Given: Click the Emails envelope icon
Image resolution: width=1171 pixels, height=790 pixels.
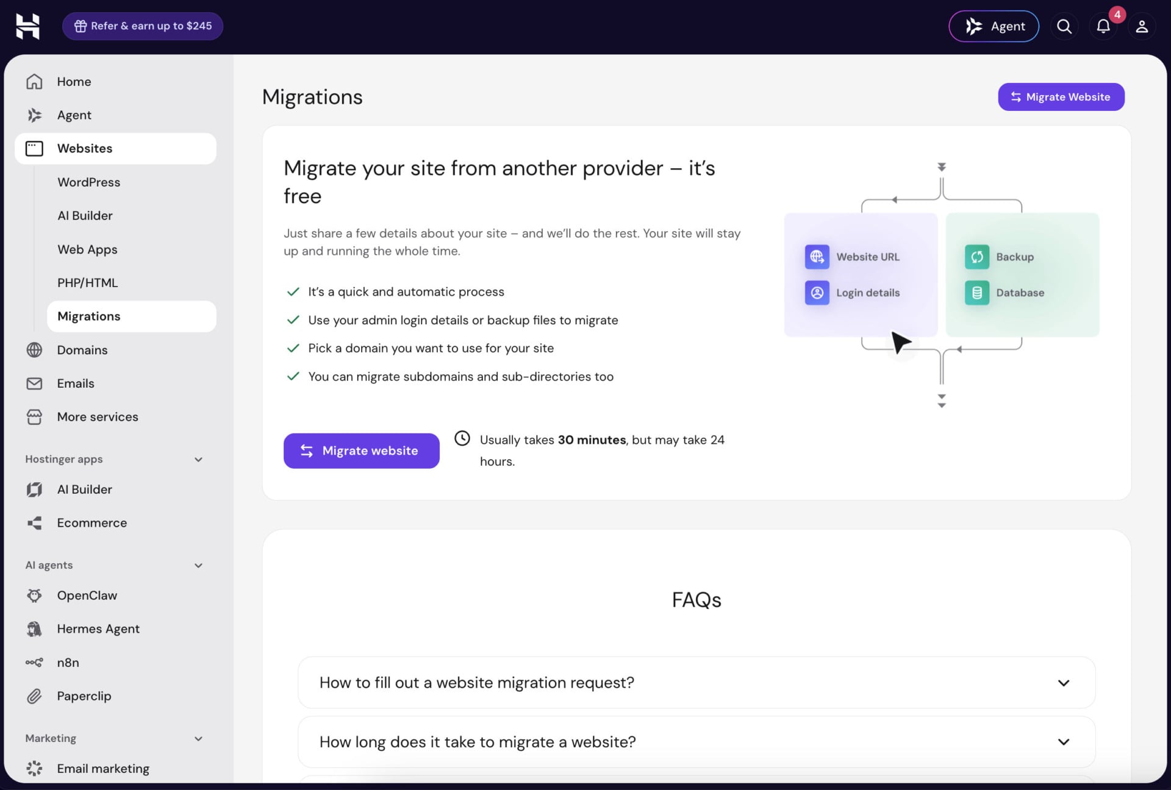Looking at the screenshot, I should pyautogui.click(x=34, y=383).
